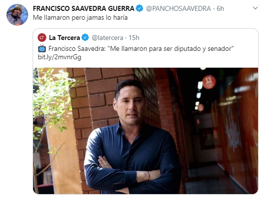
Task: Click the verified badge next to La Tercera
Action: (x=85, y=38)
